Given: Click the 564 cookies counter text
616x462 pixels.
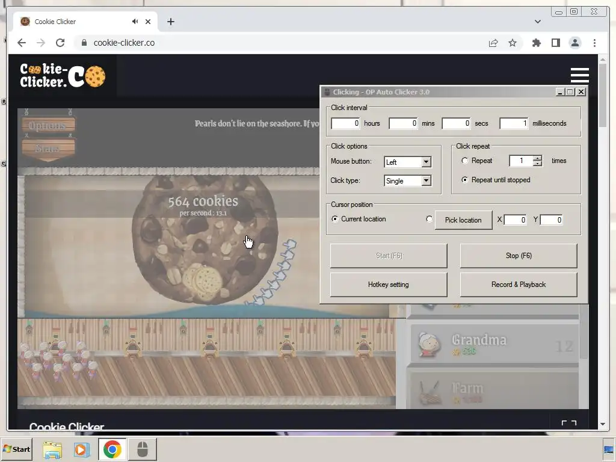Looking at the screenshot, I should (203, 201).
